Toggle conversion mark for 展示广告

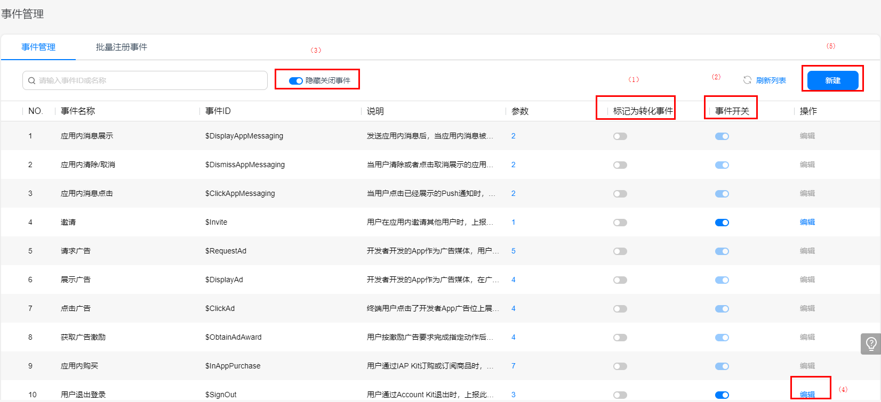tap(620, 280)
